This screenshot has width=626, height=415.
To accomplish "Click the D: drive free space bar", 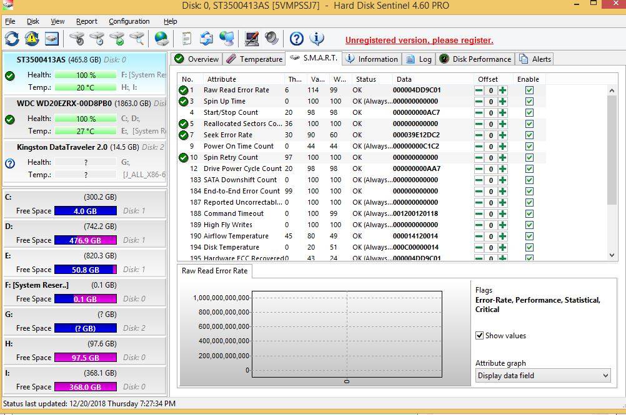I will 85,240.
